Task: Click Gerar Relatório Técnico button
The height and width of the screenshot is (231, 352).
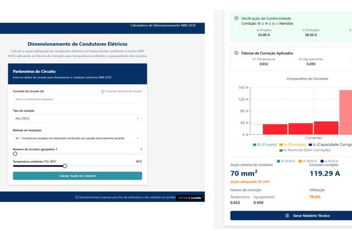Action: pos(291,216)
